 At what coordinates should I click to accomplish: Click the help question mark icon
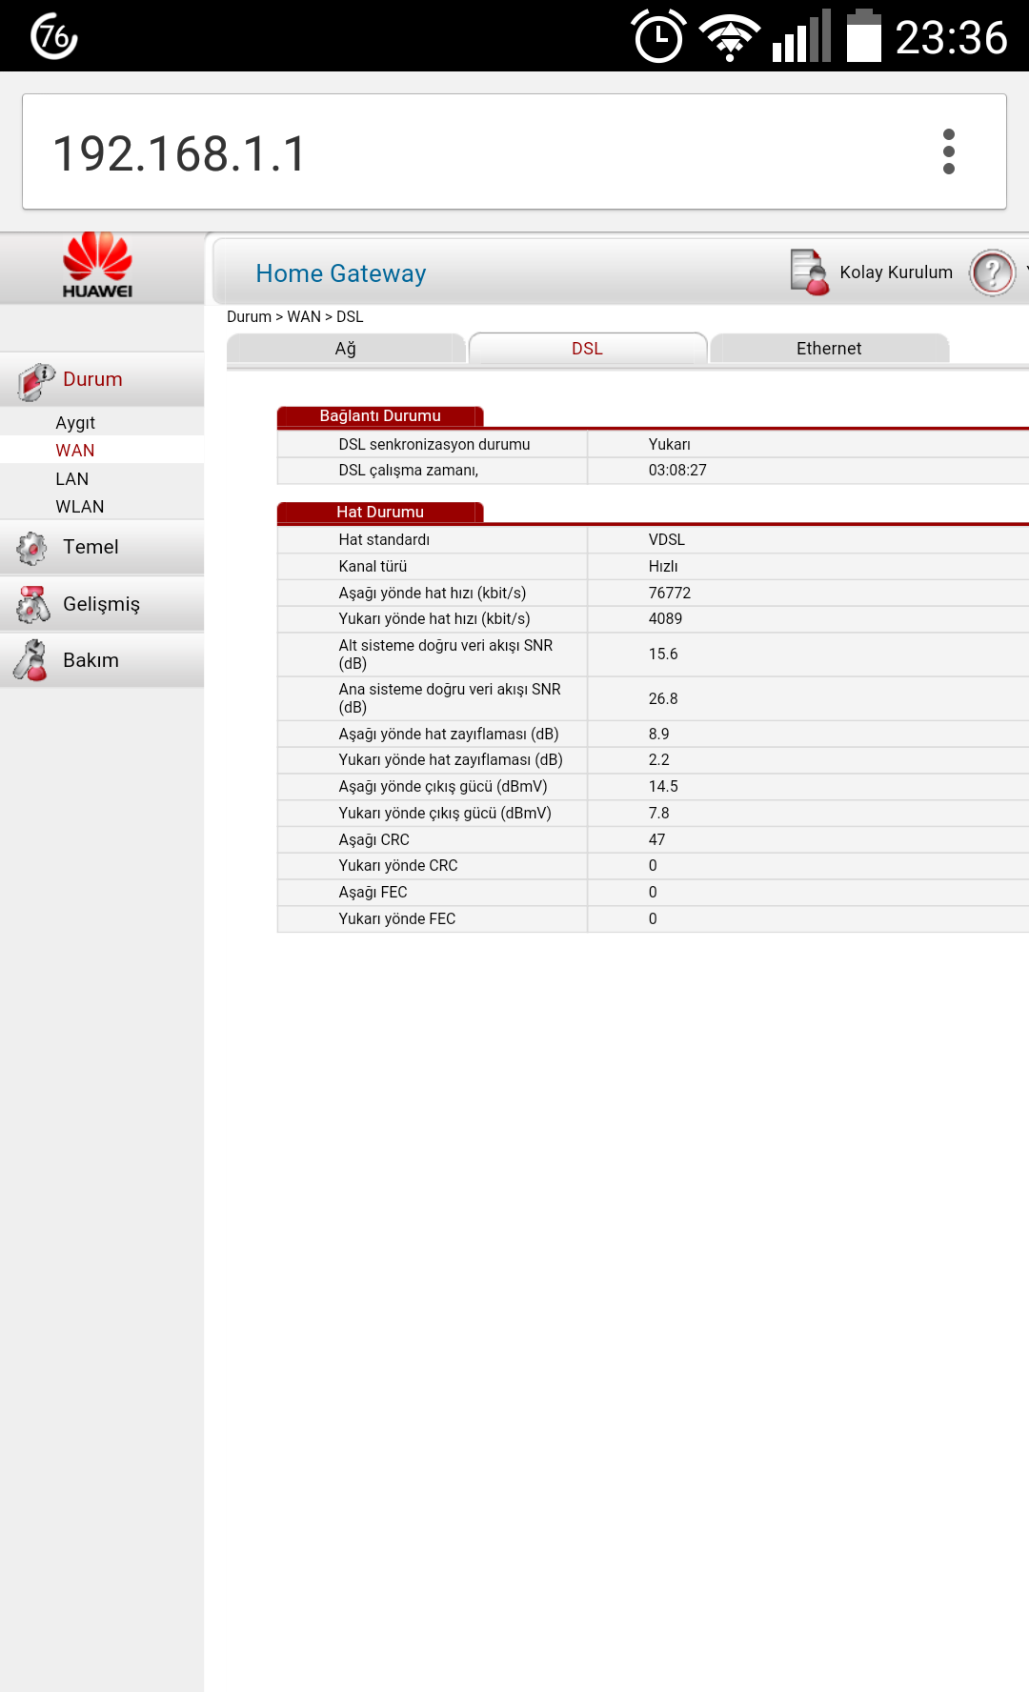pos(993,272)
